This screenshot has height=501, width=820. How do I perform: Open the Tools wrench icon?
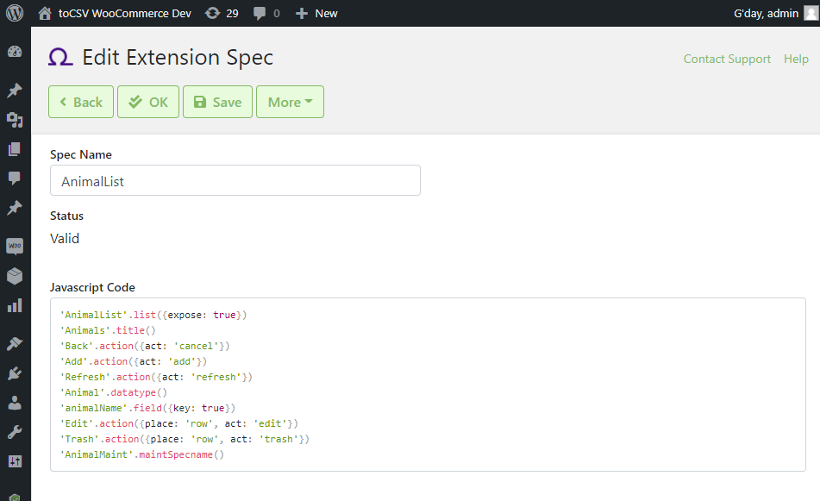pyautogui.click(x=15, y=432)
